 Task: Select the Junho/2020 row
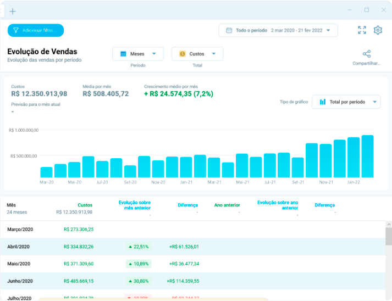point(193,281)
